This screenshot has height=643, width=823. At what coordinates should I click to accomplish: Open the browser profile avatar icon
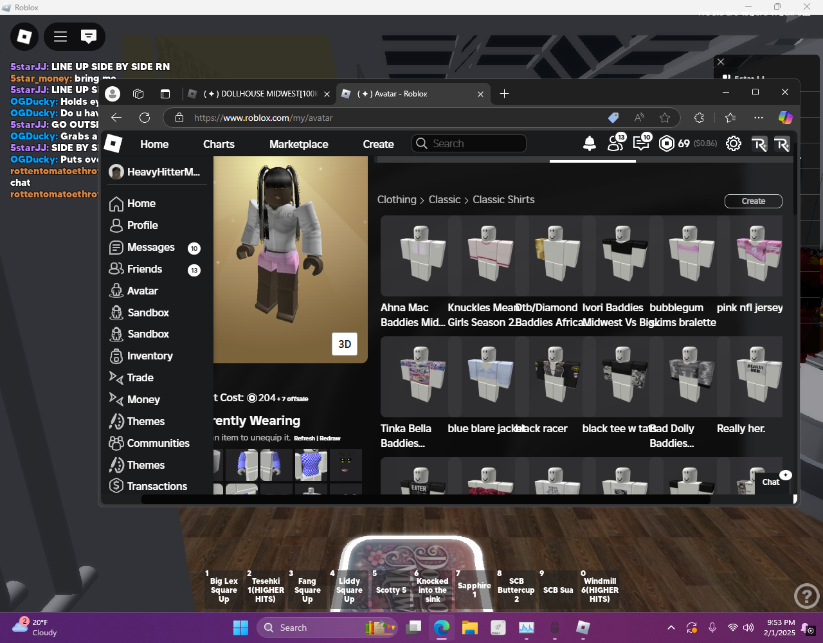click(113, 94)
